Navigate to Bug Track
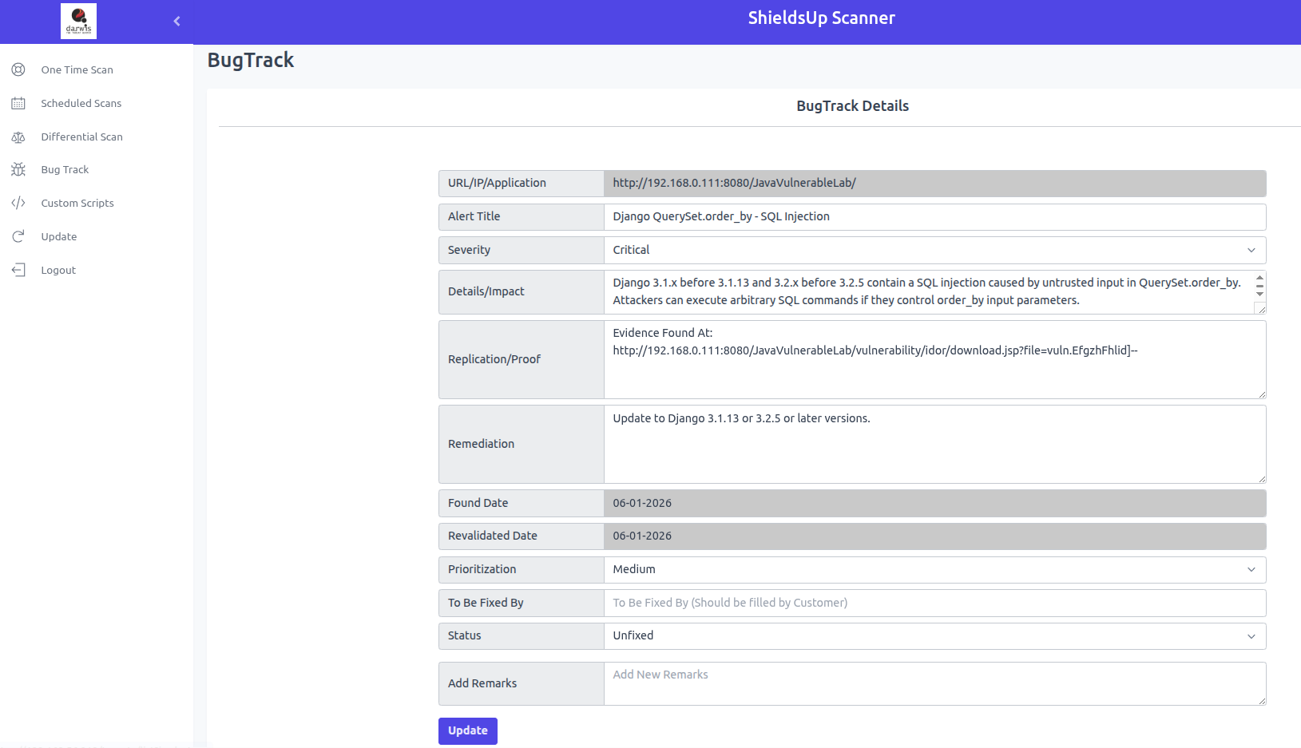Screen dimensions: 1301x748 coord(65,169)
